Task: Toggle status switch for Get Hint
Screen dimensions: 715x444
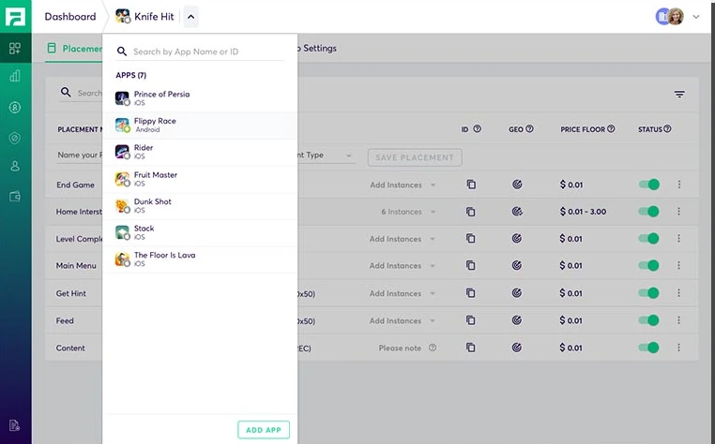Action: click(649, 293)
